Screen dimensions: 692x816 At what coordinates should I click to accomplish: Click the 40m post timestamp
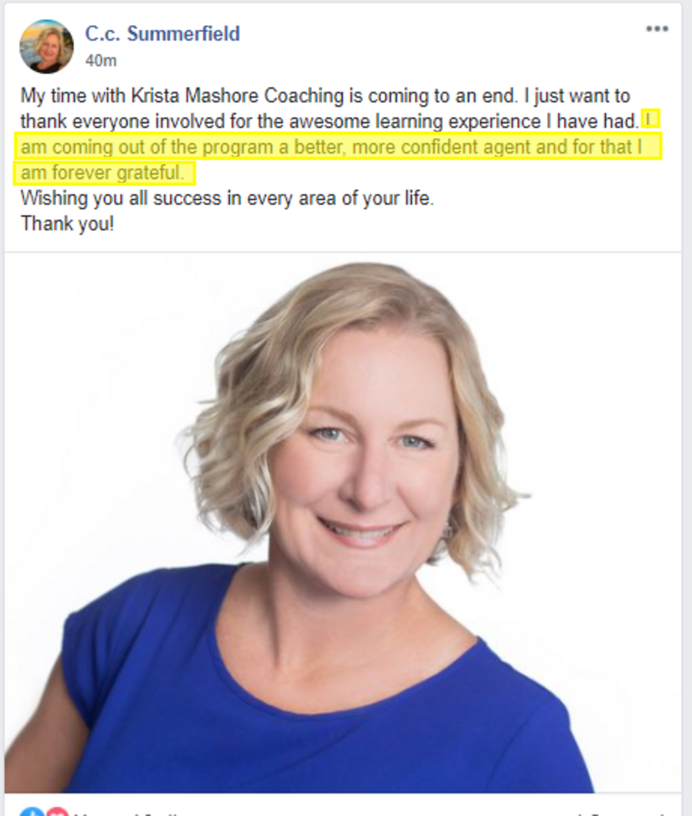[x=101, y=61]
